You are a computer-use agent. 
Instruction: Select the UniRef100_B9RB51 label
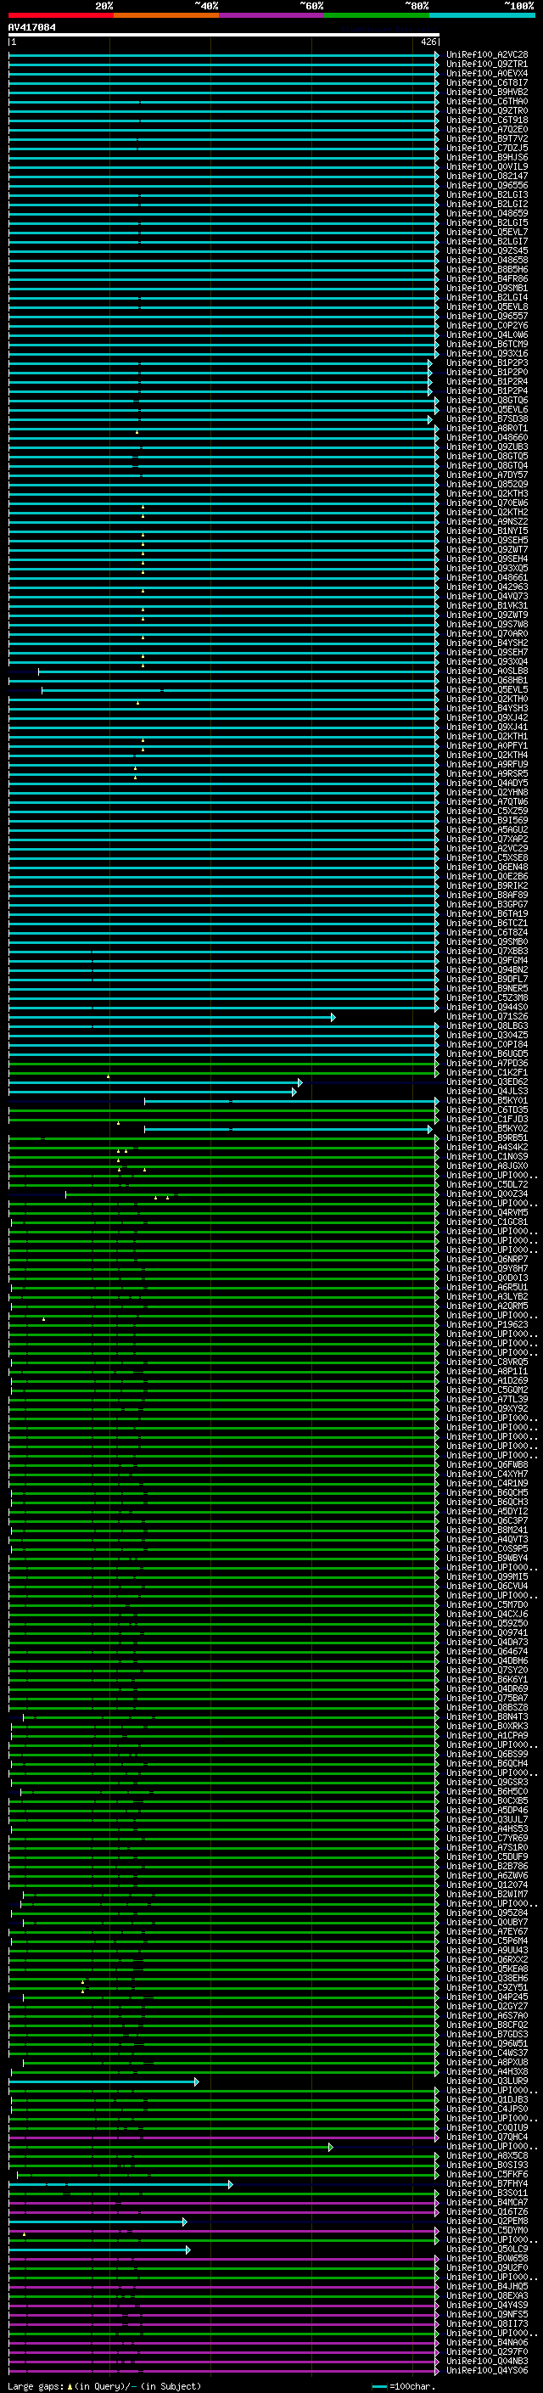(x=486, y=1138)
